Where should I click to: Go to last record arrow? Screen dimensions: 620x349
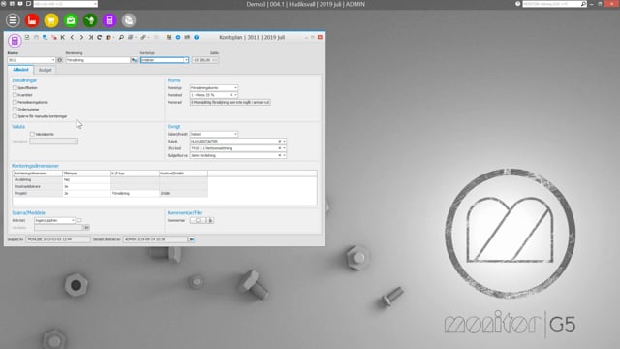(90, 37)
